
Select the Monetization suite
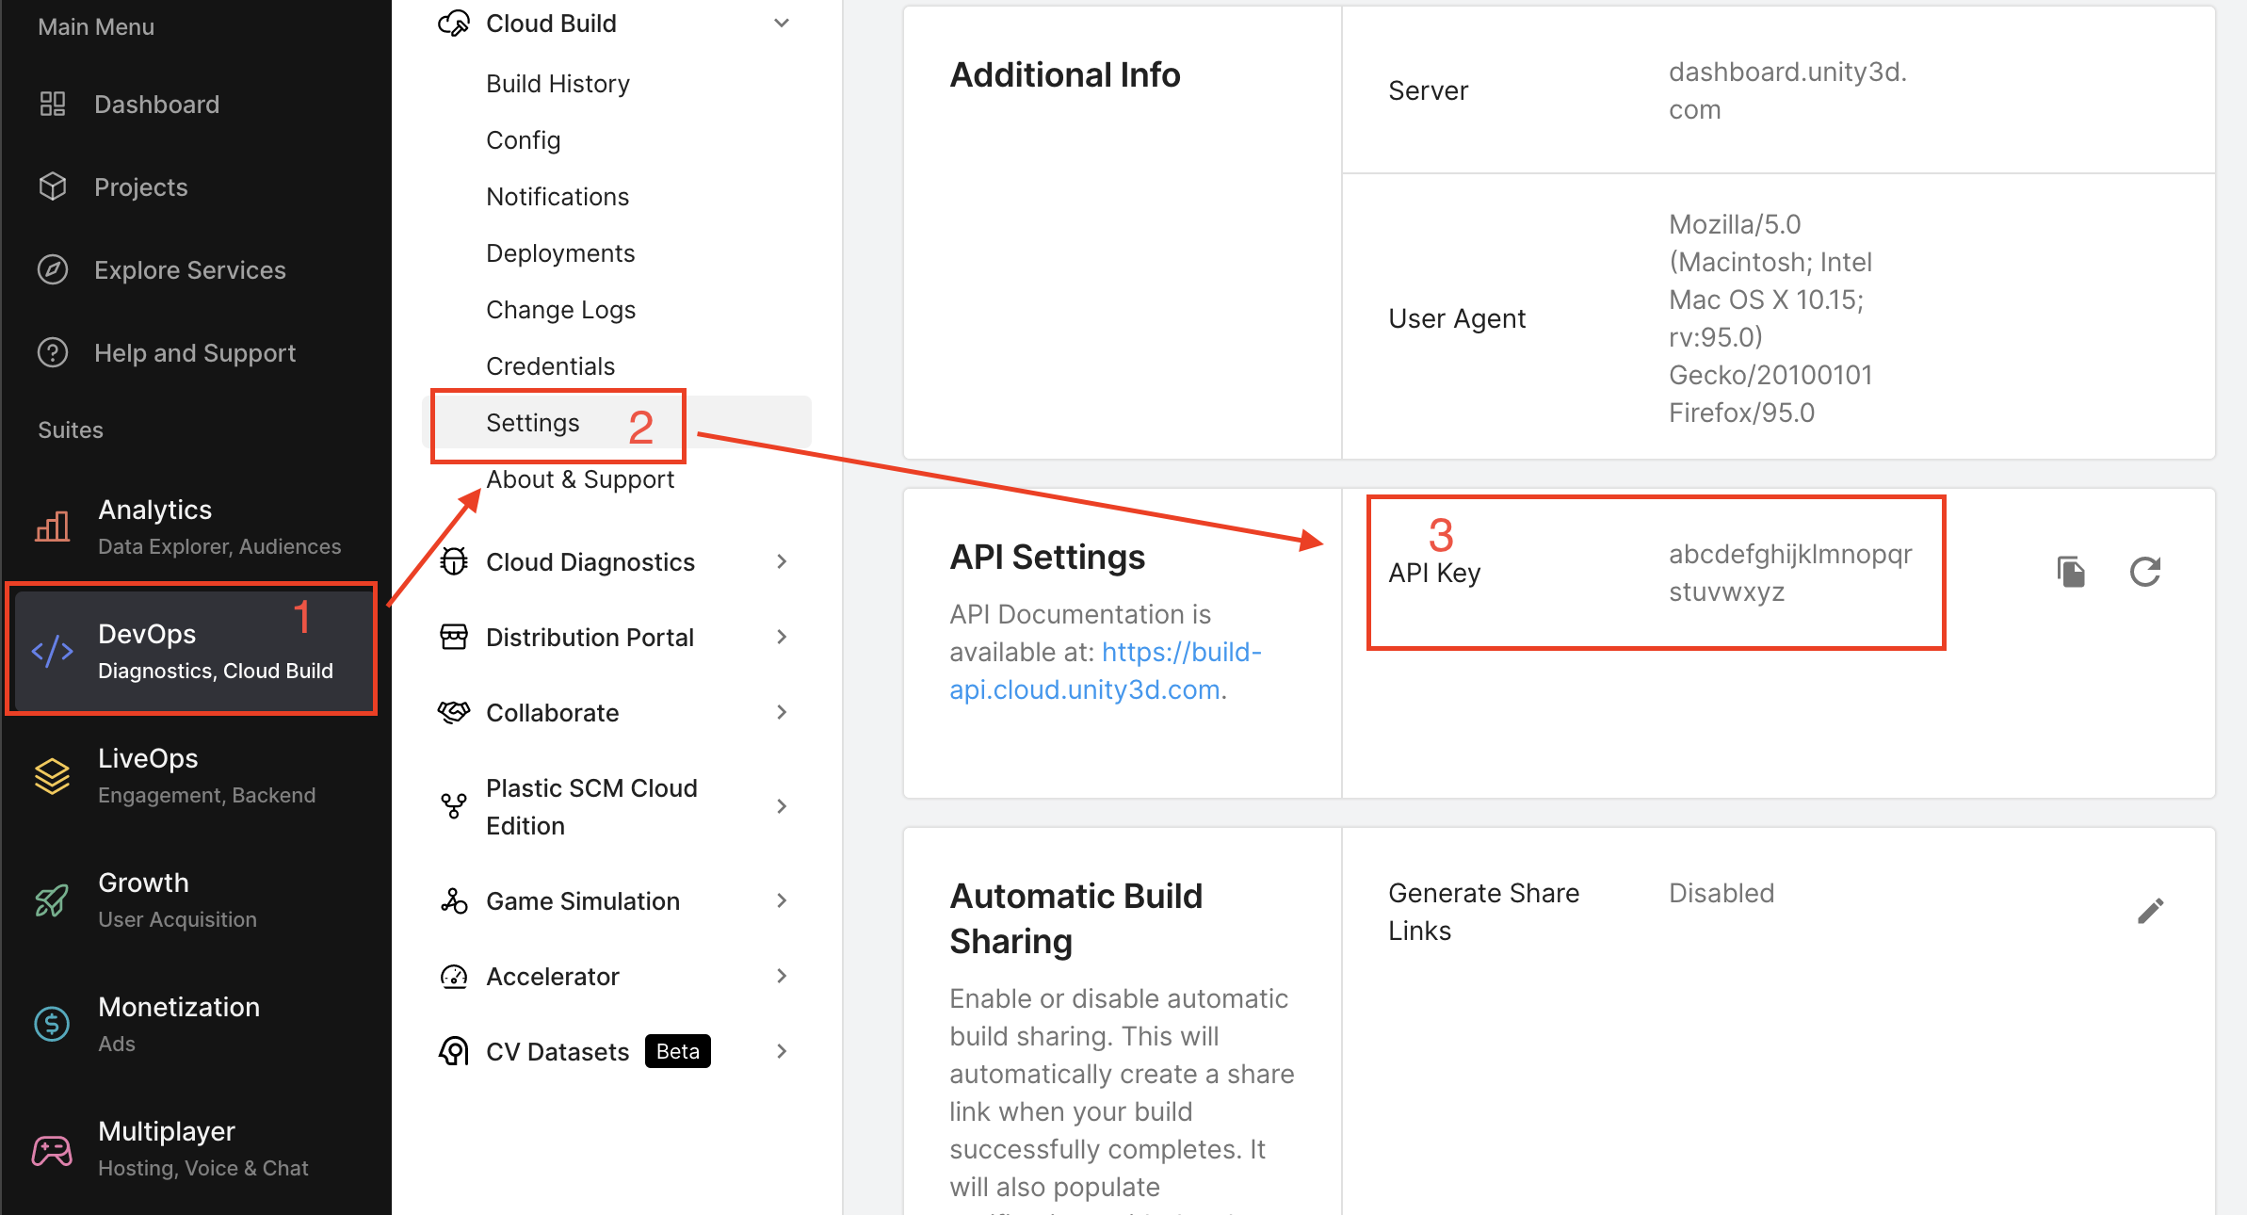pos(196,1024)
